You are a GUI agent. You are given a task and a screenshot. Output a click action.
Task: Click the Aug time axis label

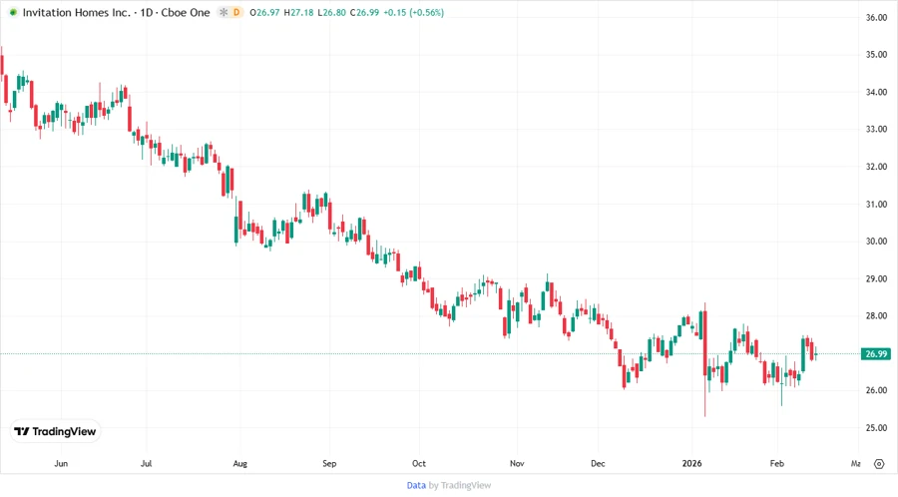pyautogui.click(x=239, y=463)
